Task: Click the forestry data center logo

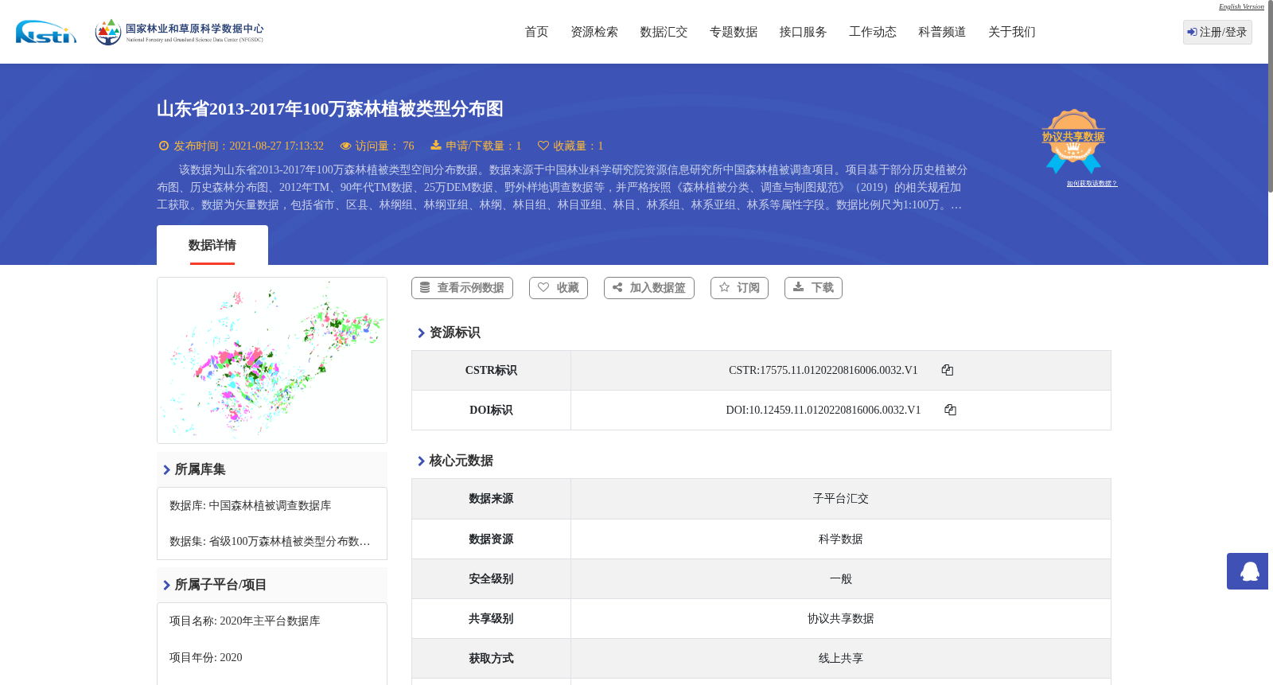Action: tap(179, 32)
